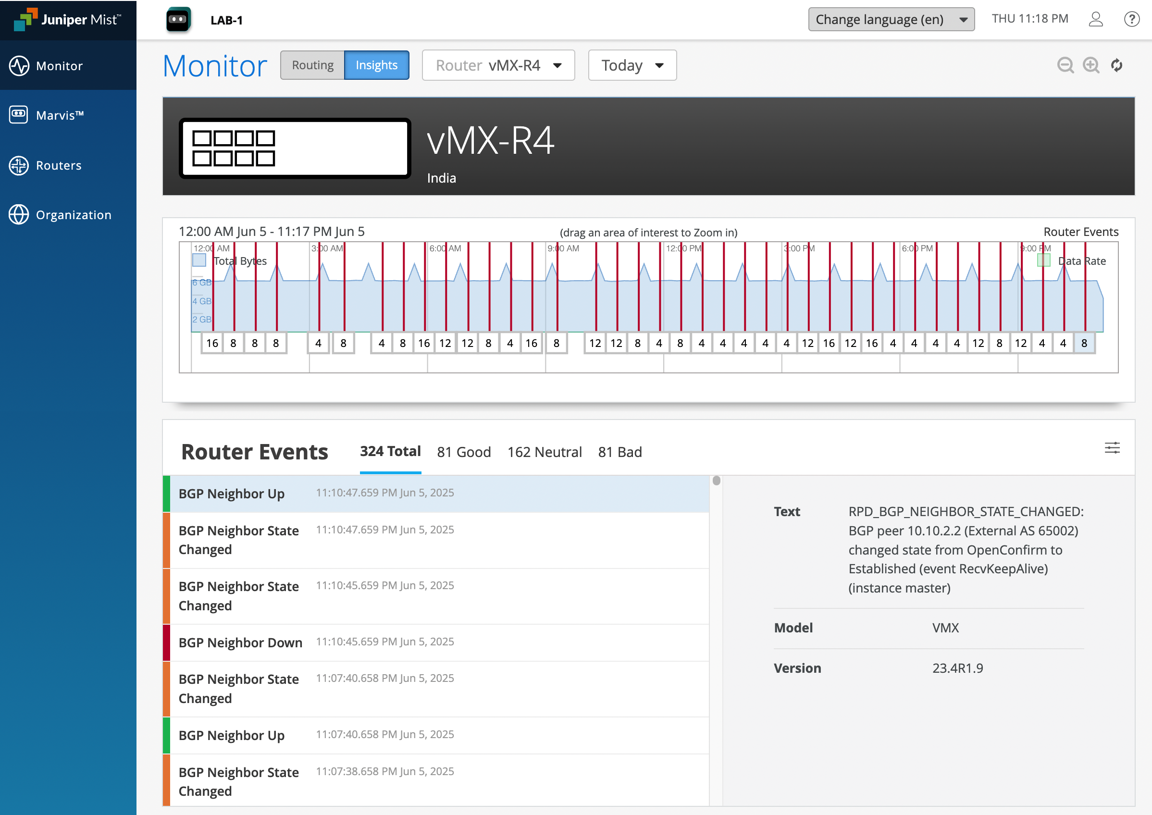Select the Insights toggle view
The height and width of the screenshot is (815, 1152).
376,65
